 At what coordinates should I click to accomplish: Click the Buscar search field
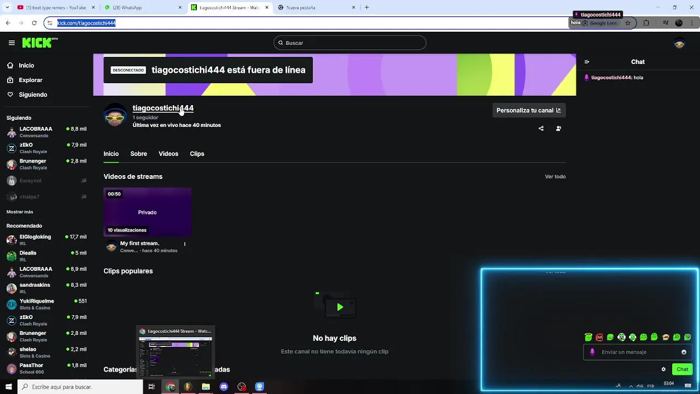[350, 43]
